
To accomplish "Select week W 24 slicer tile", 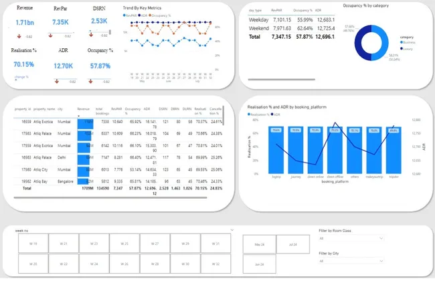I will (x=94, y=264).
